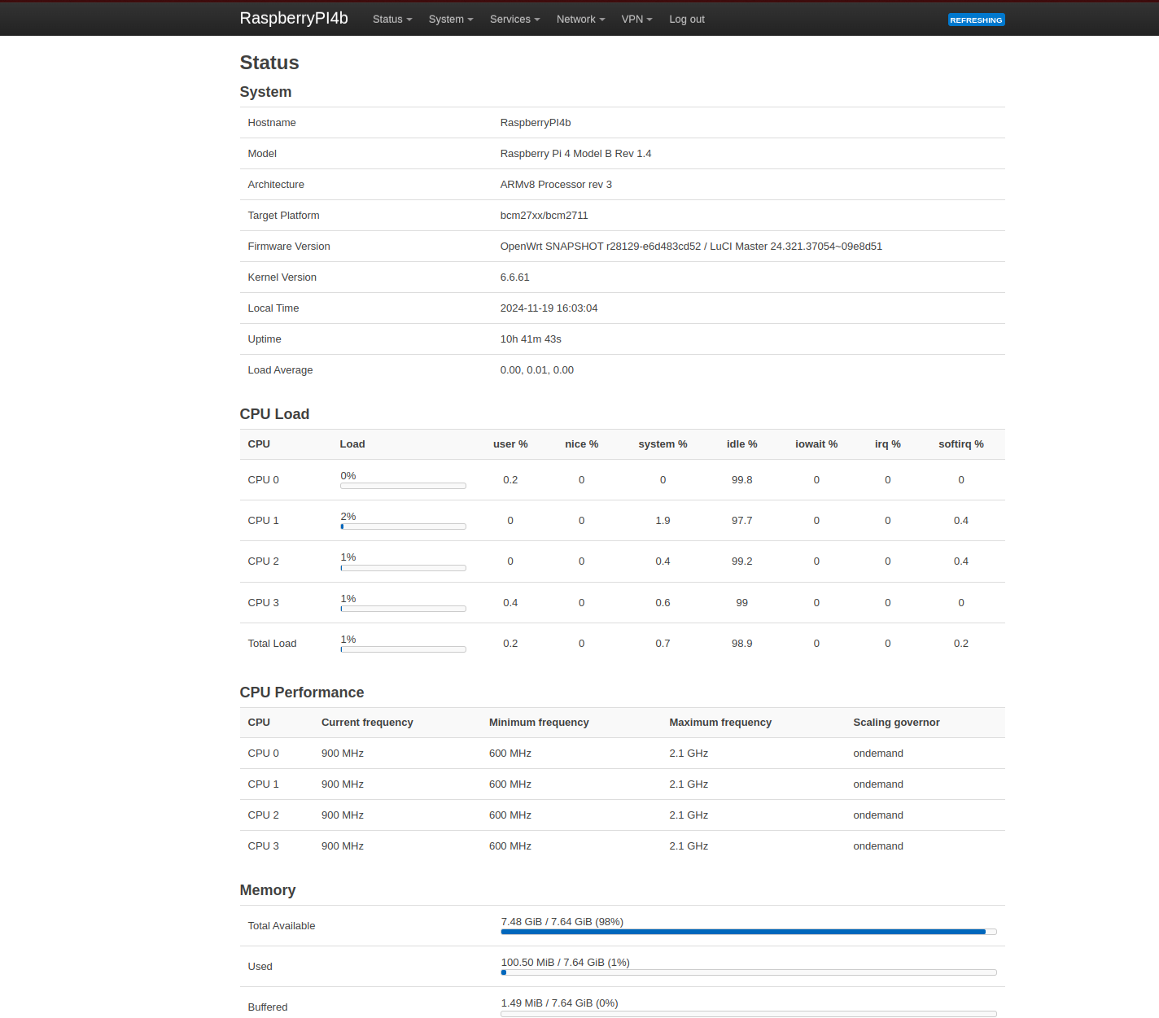
Task: Click the Log out link
Action: [x=687, y=19]
